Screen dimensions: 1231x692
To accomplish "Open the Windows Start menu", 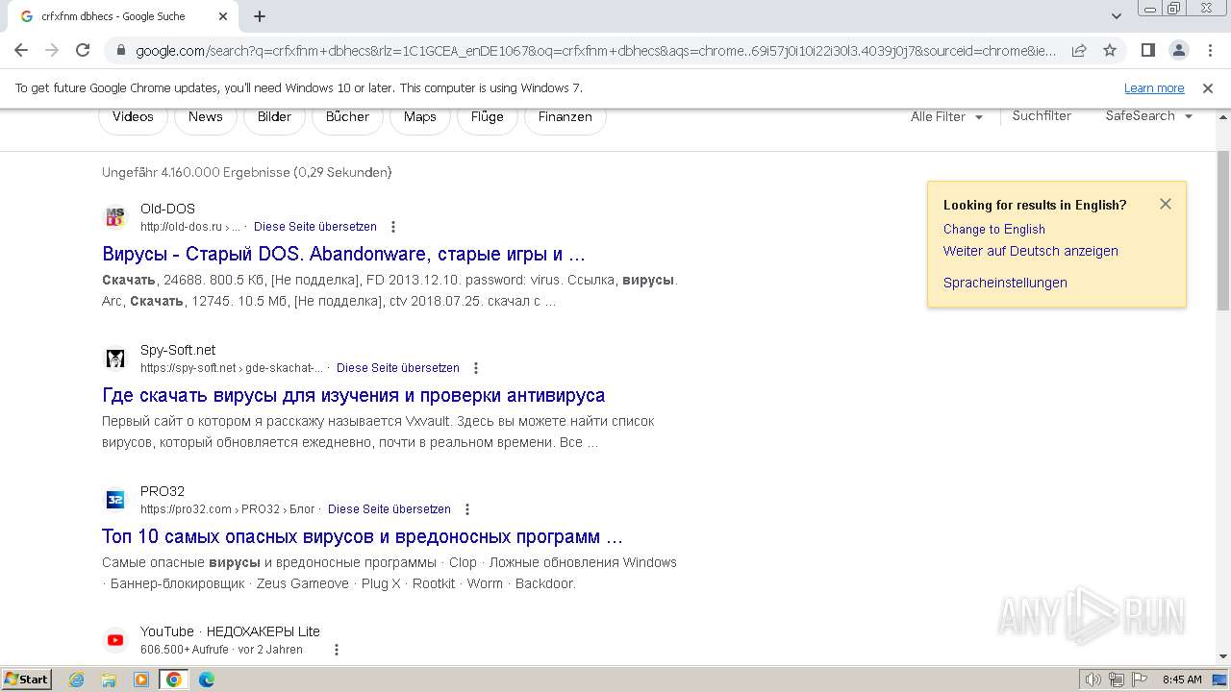I will click(x=27, y=680).
